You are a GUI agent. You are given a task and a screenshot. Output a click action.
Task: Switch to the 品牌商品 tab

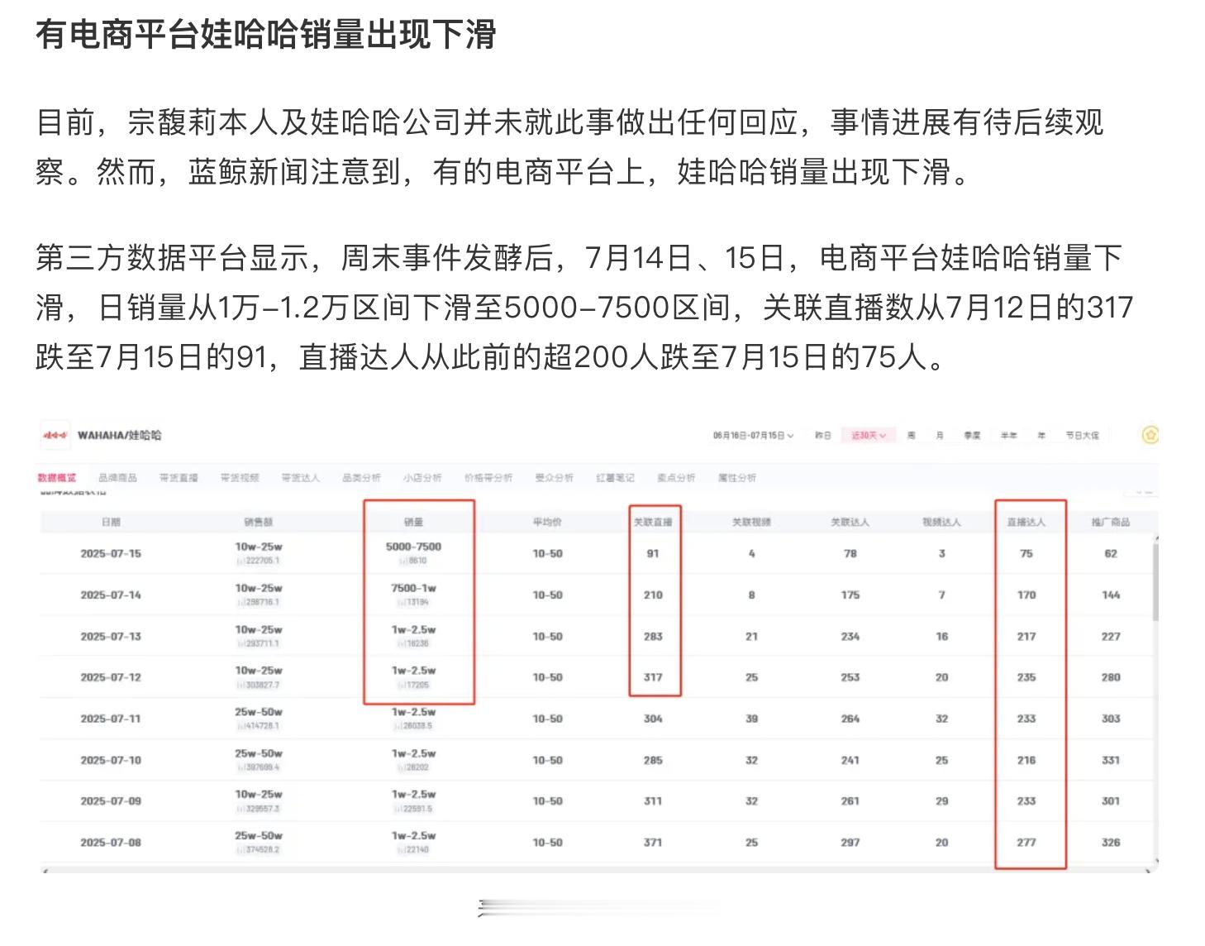pyautogui.click(x=117, y=478)
